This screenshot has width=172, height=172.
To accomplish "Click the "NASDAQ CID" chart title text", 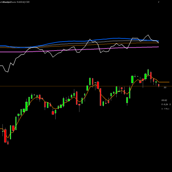I will click(x=23, y=2).
